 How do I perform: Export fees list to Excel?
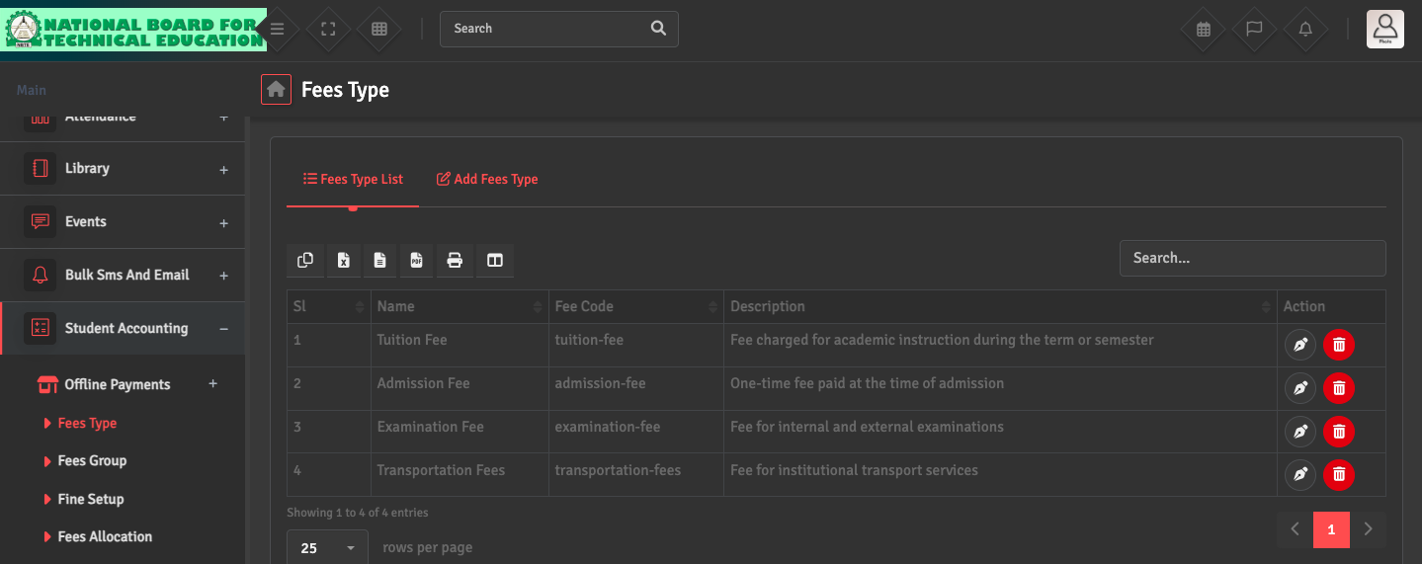click(343, 261)
